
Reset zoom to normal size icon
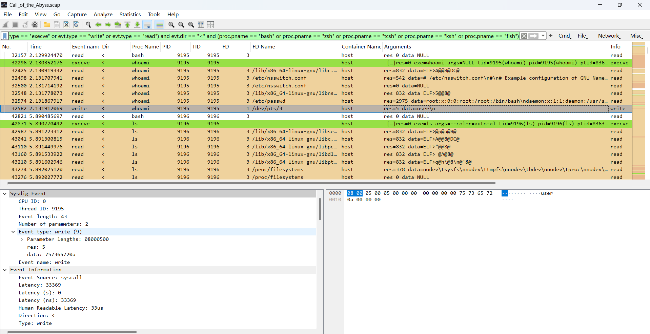pyautogui.click(x=191, y=25)
